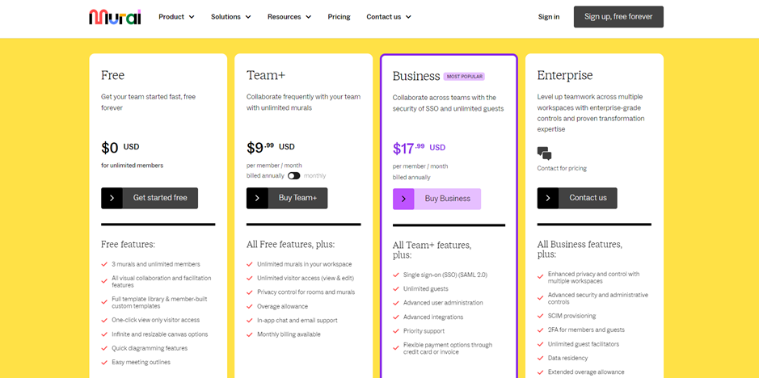Click checkmark beside Overage allowance
Screen dimensions: 759x378
click(x=250, y=306)
